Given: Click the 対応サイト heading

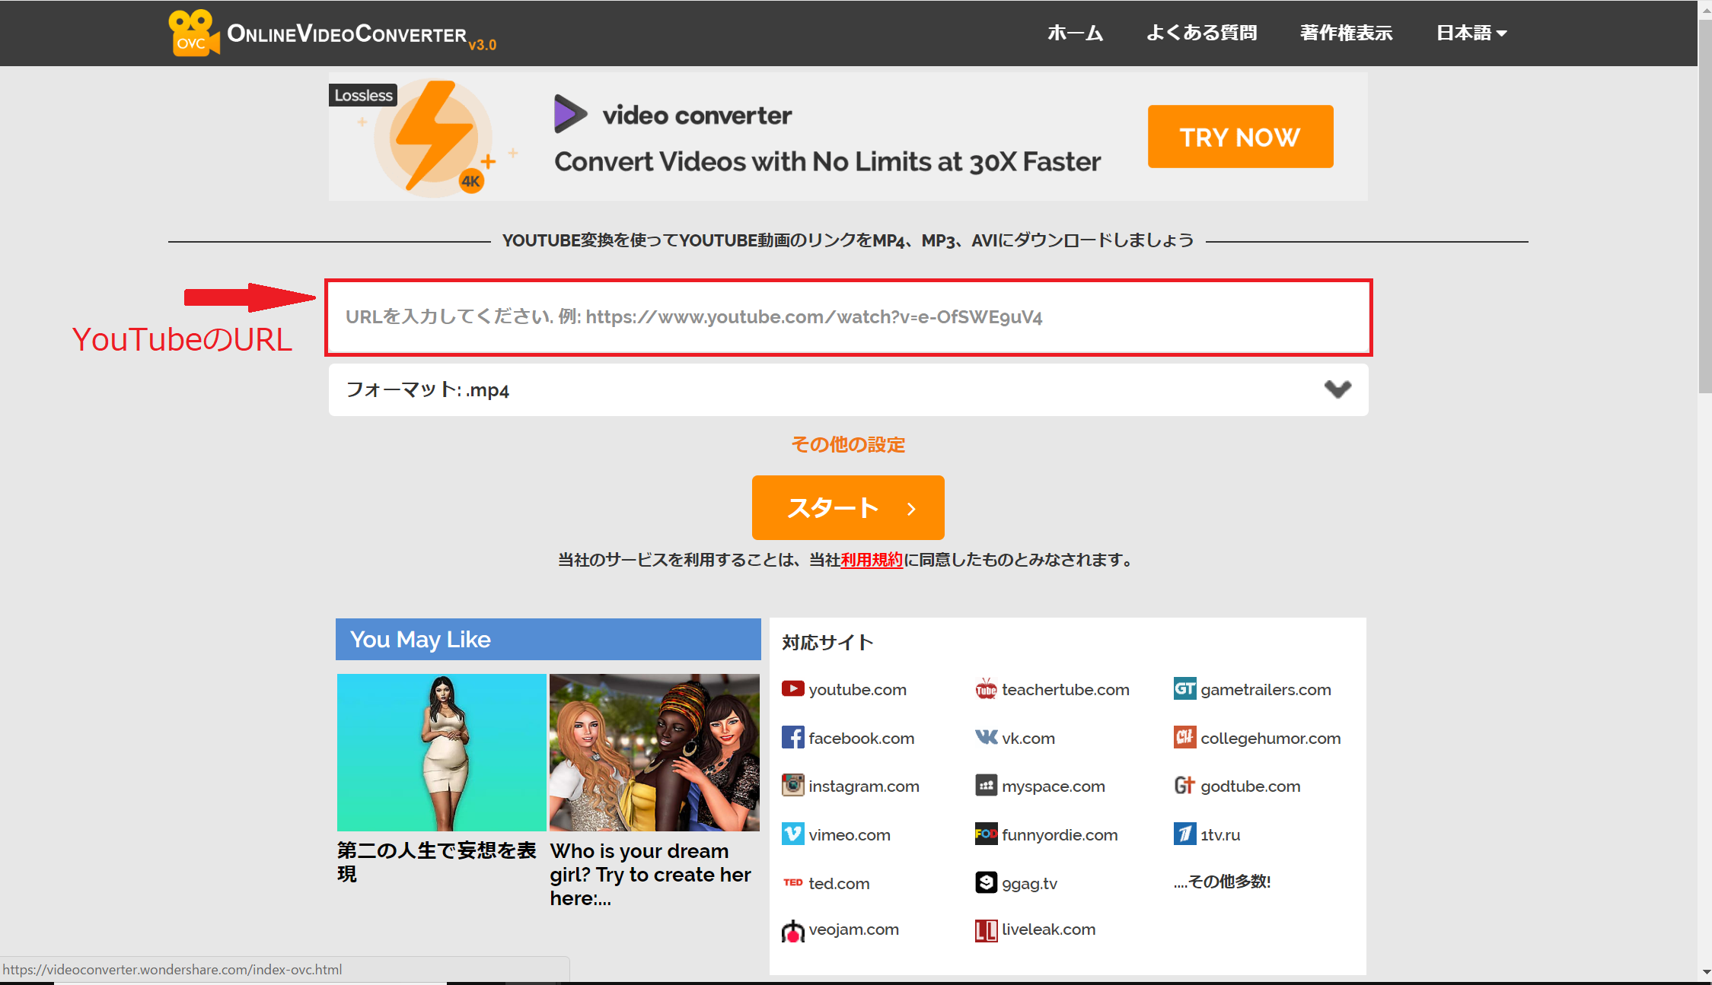Looking at the screenshot, I should [827, 643].
